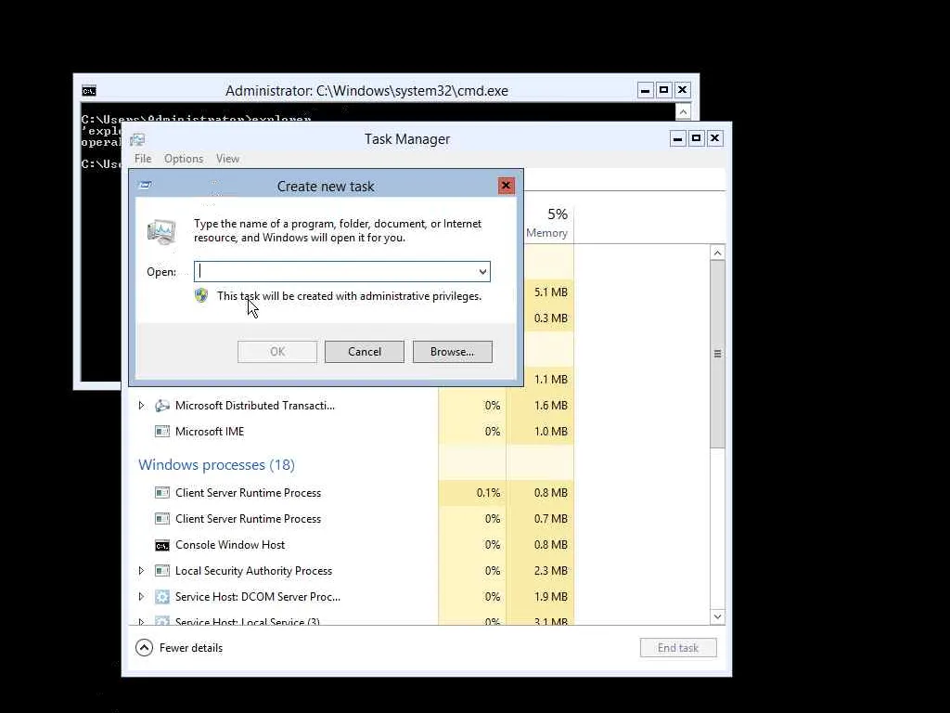
Task: Click the Console Window Host icon
Action: (x=161, y=545)
